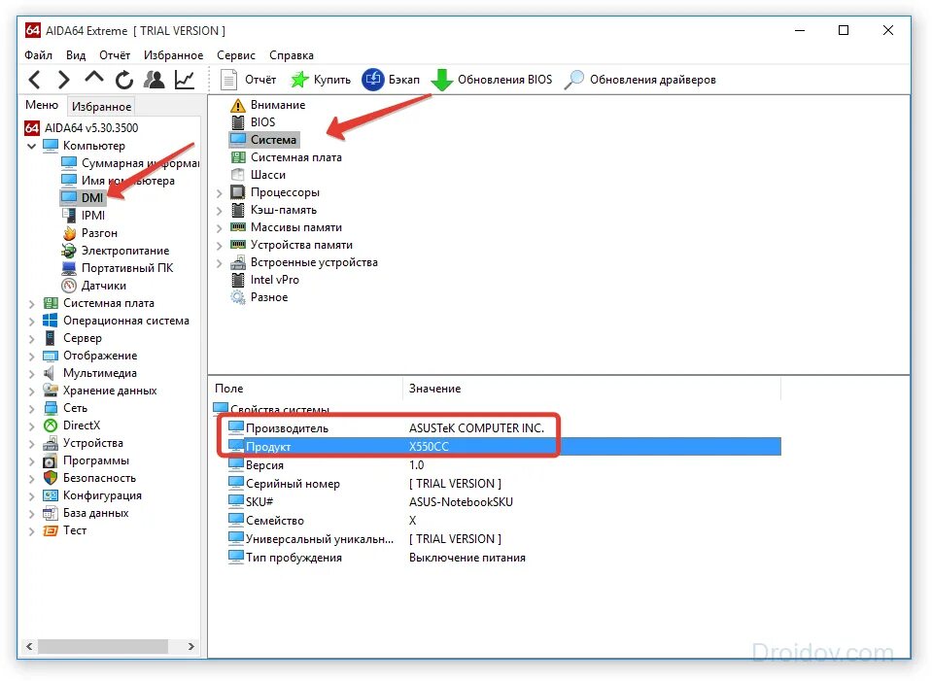Expand Массивы памяти in the DMI list
Viewport: 932px width, 681px height.
point(219,228)
